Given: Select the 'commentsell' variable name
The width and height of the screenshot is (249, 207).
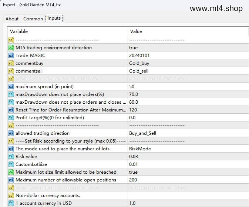Looking at the screenshot, I should [x=29, y=71].
